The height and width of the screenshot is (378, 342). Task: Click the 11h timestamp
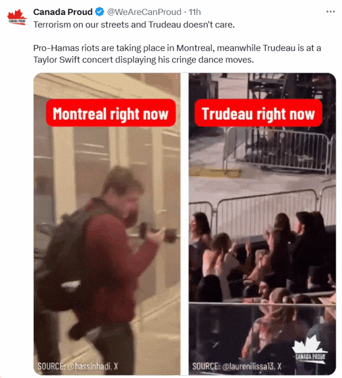pos(195,12)
